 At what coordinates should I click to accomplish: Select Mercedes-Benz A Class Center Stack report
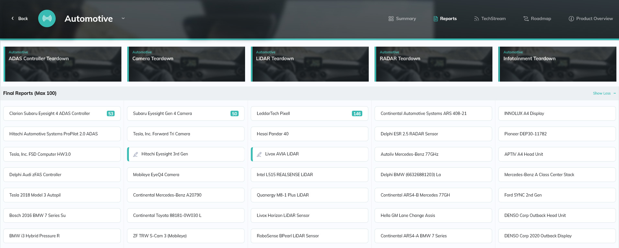tap(557, 175)
